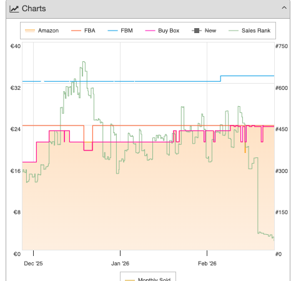Click the Sales Rank green legend swatch
The image size is (296, 281).
[234, 31]
